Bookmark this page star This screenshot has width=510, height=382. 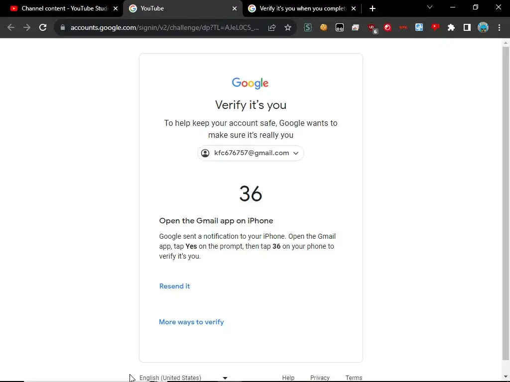(288, 28)
